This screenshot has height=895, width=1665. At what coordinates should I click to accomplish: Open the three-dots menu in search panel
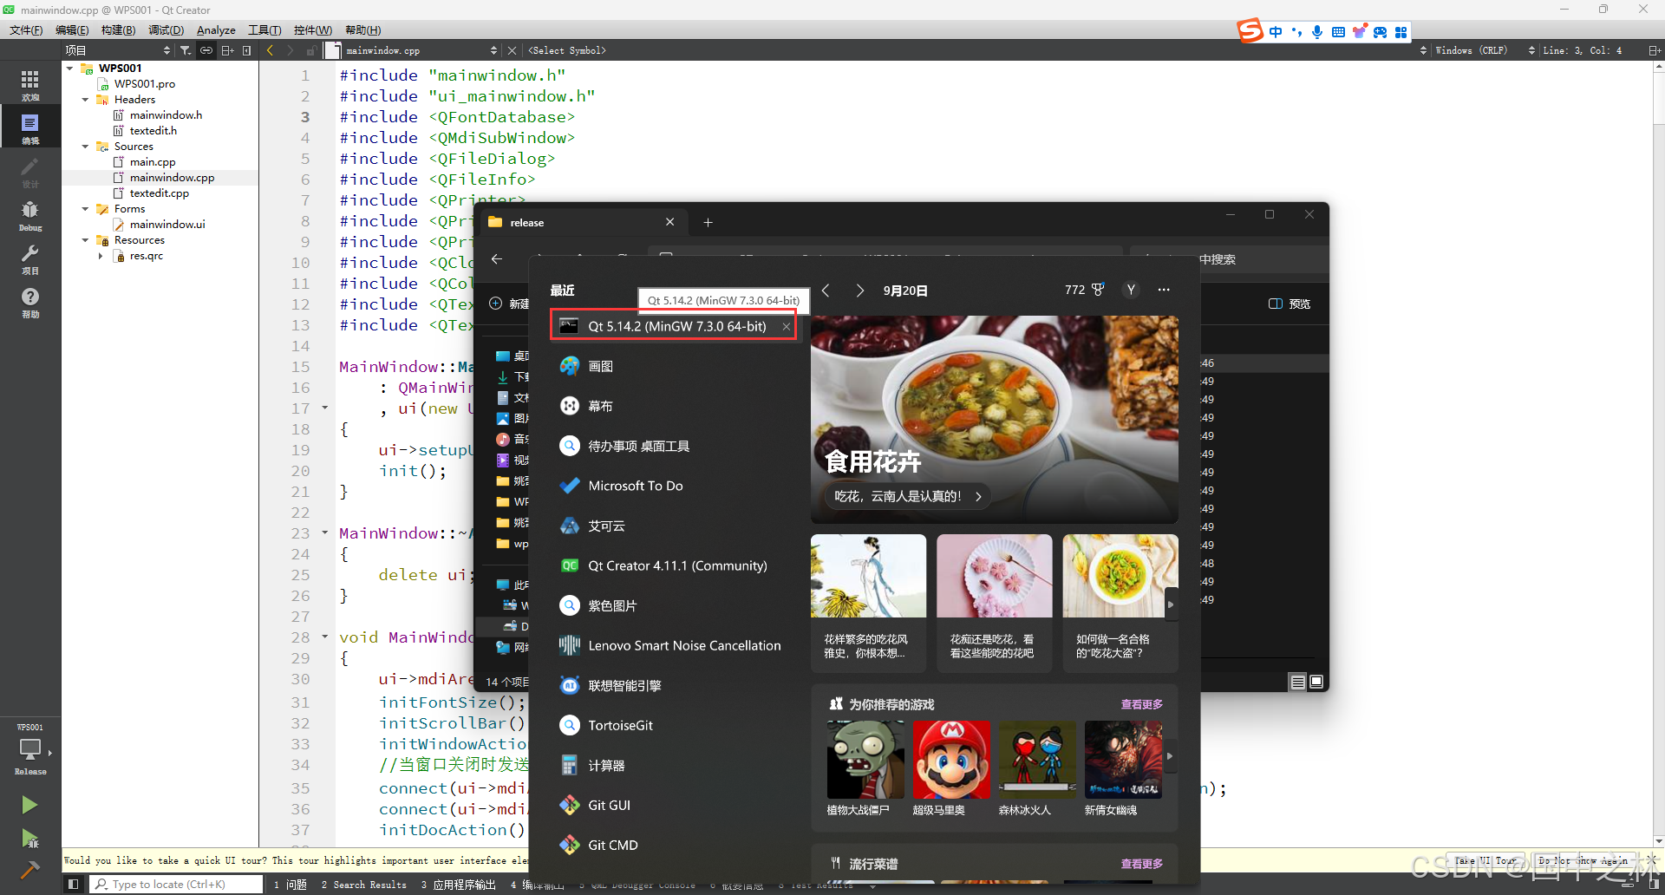pyautogui.click(x=1164, y=290)
